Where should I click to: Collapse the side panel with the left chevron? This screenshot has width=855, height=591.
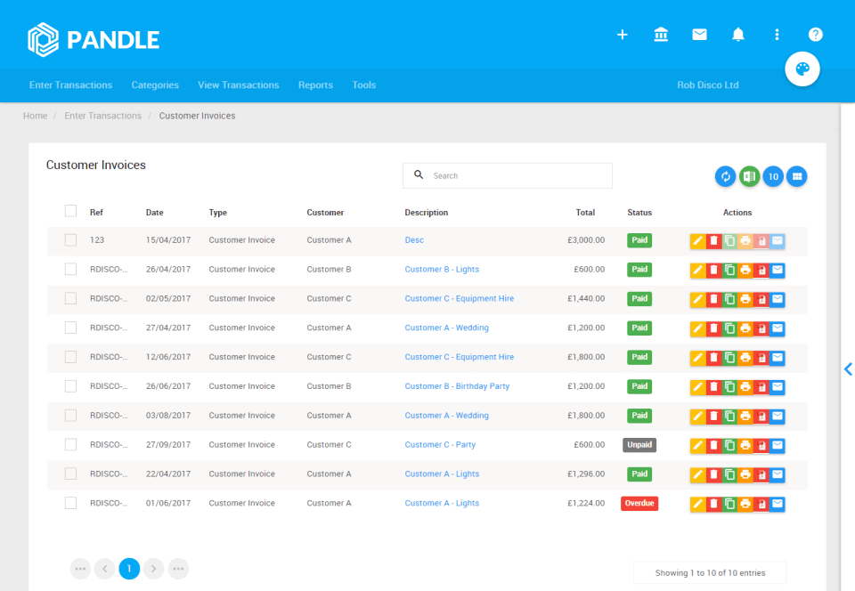(x=847, y=368)
